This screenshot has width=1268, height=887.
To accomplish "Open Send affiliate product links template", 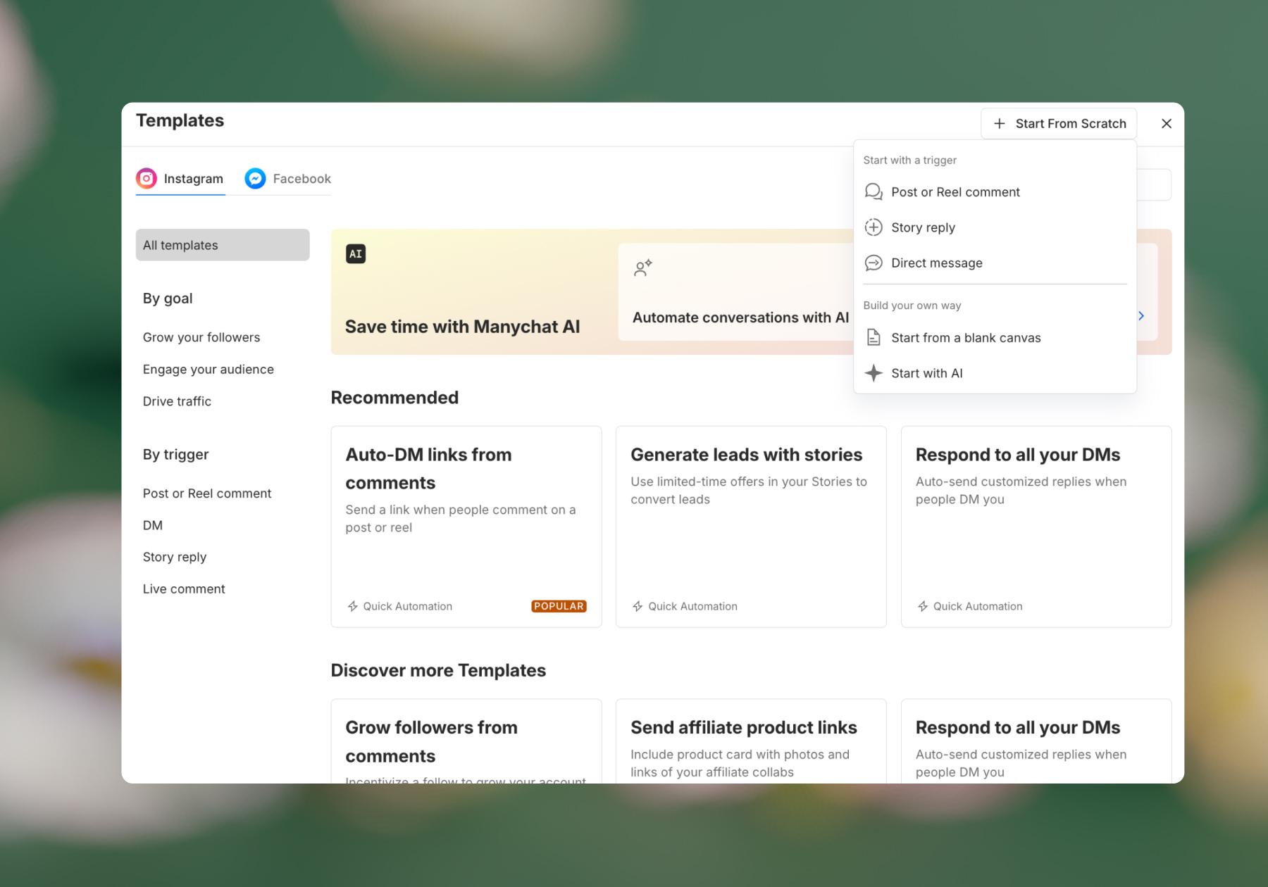I will pos(751,741).
